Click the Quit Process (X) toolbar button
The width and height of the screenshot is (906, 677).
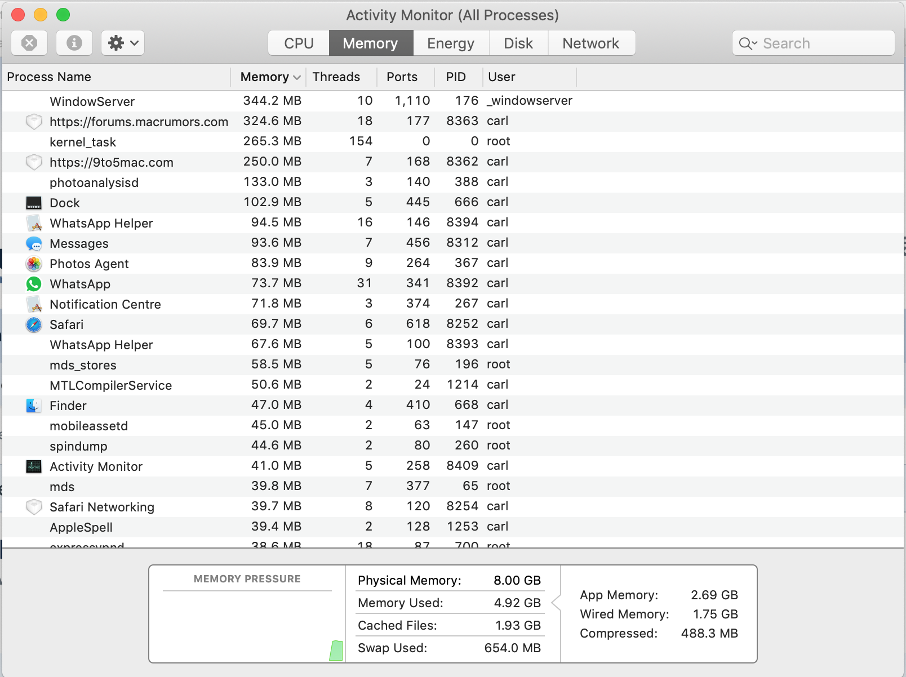tap(29, 43)
